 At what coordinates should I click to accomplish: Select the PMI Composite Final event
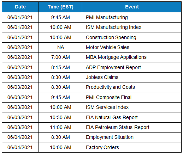(x=132, y=97)
